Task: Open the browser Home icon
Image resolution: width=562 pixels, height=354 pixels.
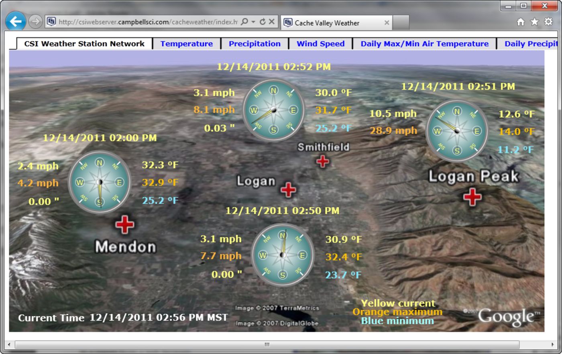Action: 521,22
